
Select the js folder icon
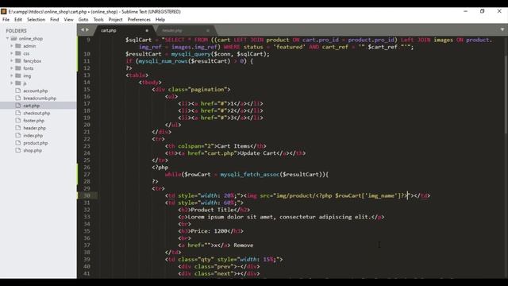[x=18, y=83]
